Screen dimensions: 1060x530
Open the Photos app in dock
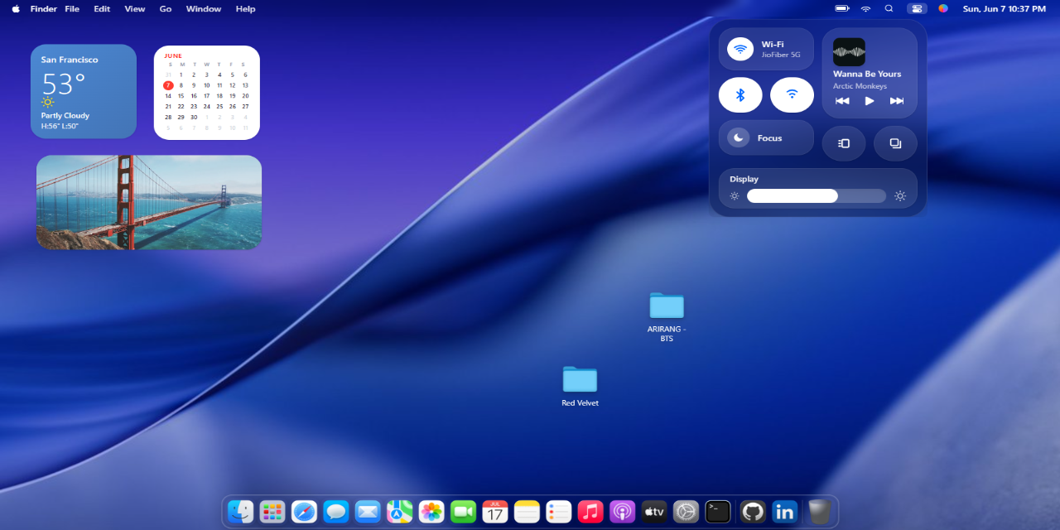pyautogui.click(x=431, y=512)
